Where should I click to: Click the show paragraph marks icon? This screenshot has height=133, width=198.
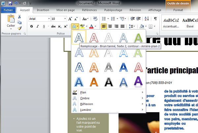click(155, 19)
